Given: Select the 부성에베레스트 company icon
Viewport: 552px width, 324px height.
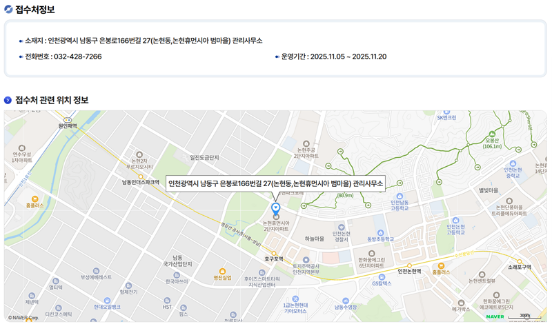Looking at the screenshot, I should tap(96, 271).
